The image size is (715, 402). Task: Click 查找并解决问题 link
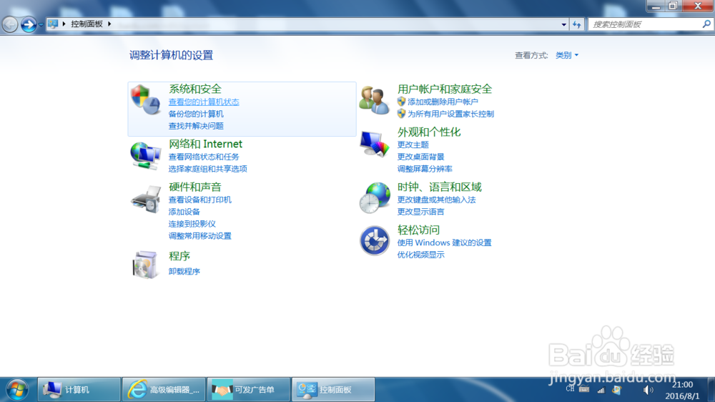point(196,125)
